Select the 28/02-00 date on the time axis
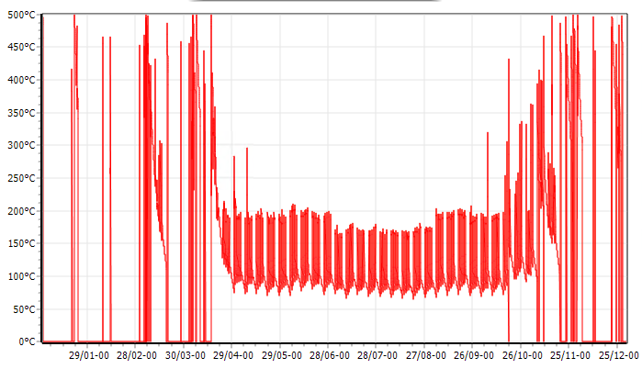 (x=137, y=355)
